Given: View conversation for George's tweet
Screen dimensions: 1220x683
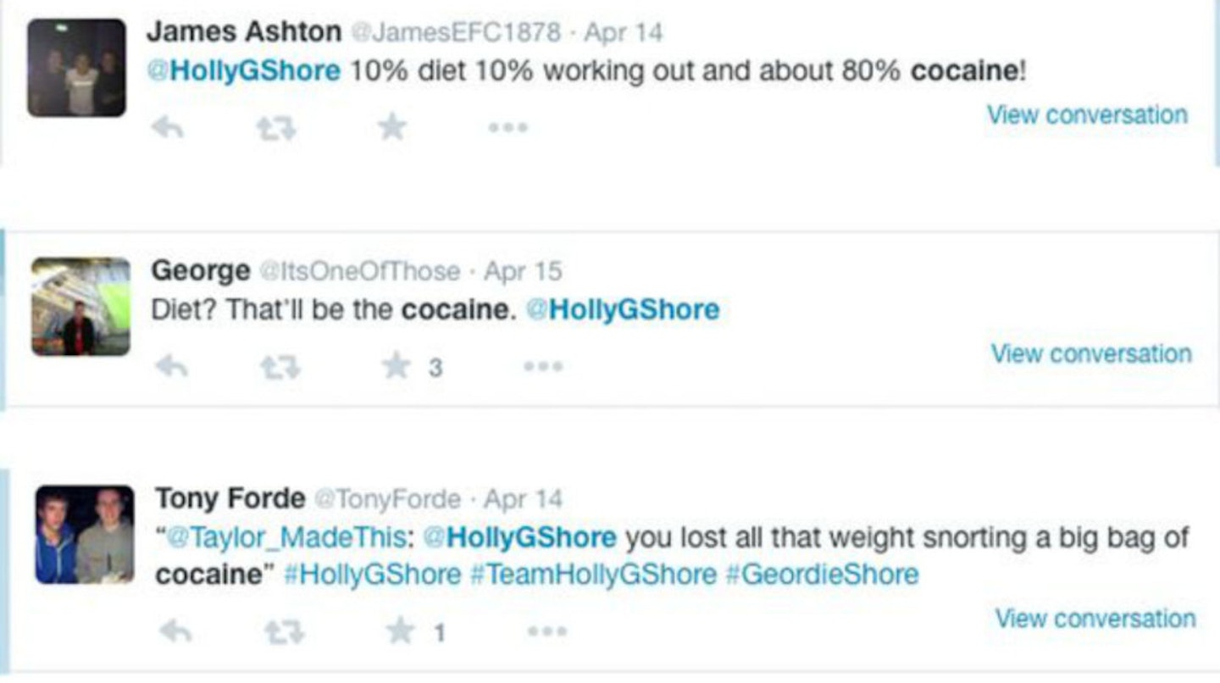Looking at the screenshot, I should (x=1091, y=353).
